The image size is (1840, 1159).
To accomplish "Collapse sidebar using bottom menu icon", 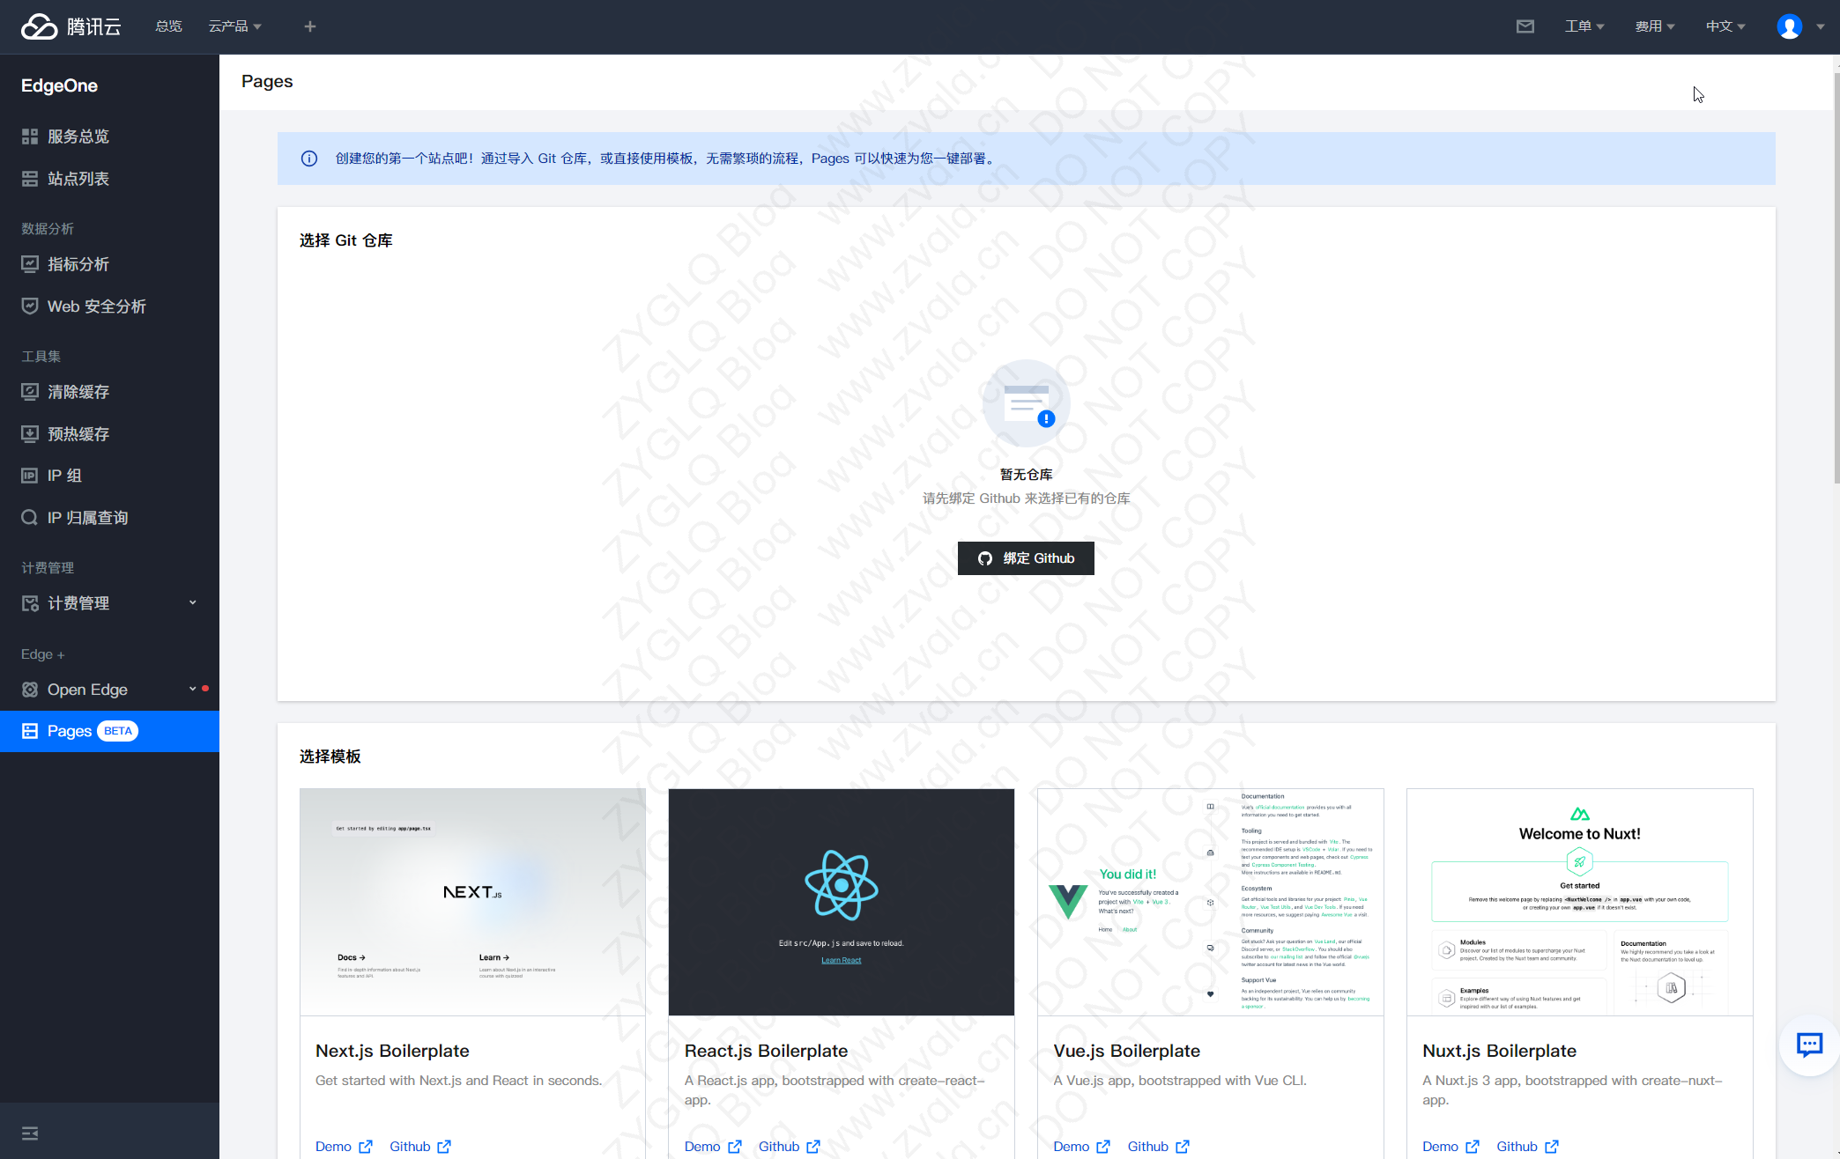I will click(x=30, y=1133).
